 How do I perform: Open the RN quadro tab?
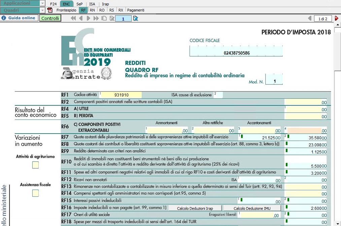(92, 10)
